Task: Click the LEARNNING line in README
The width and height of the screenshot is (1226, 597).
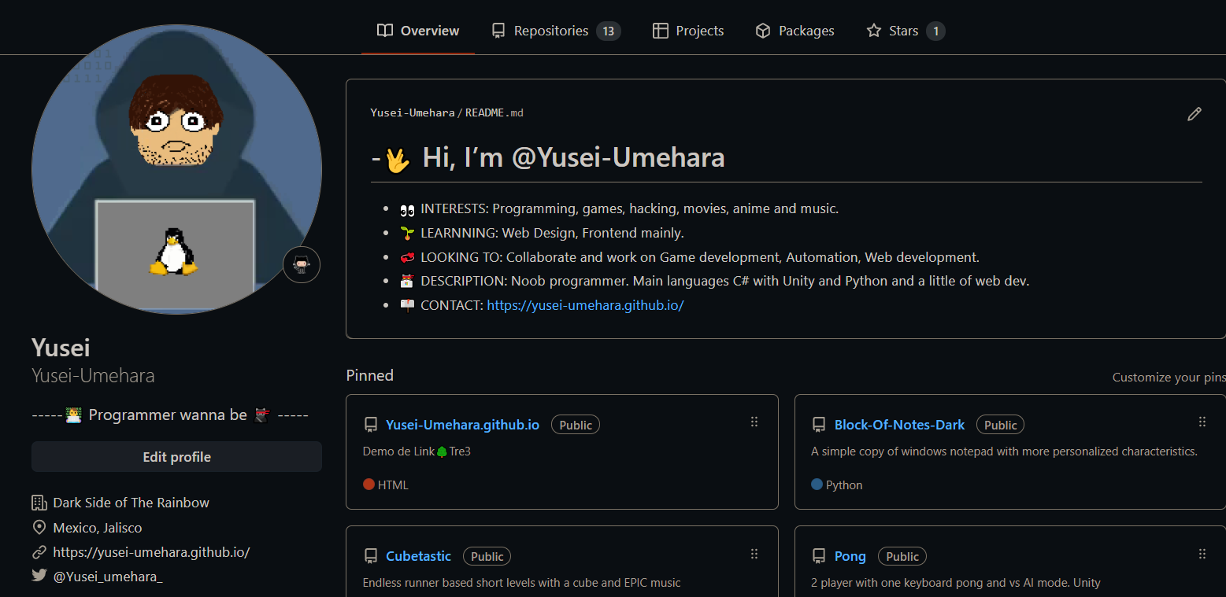Action: [543, 233]
